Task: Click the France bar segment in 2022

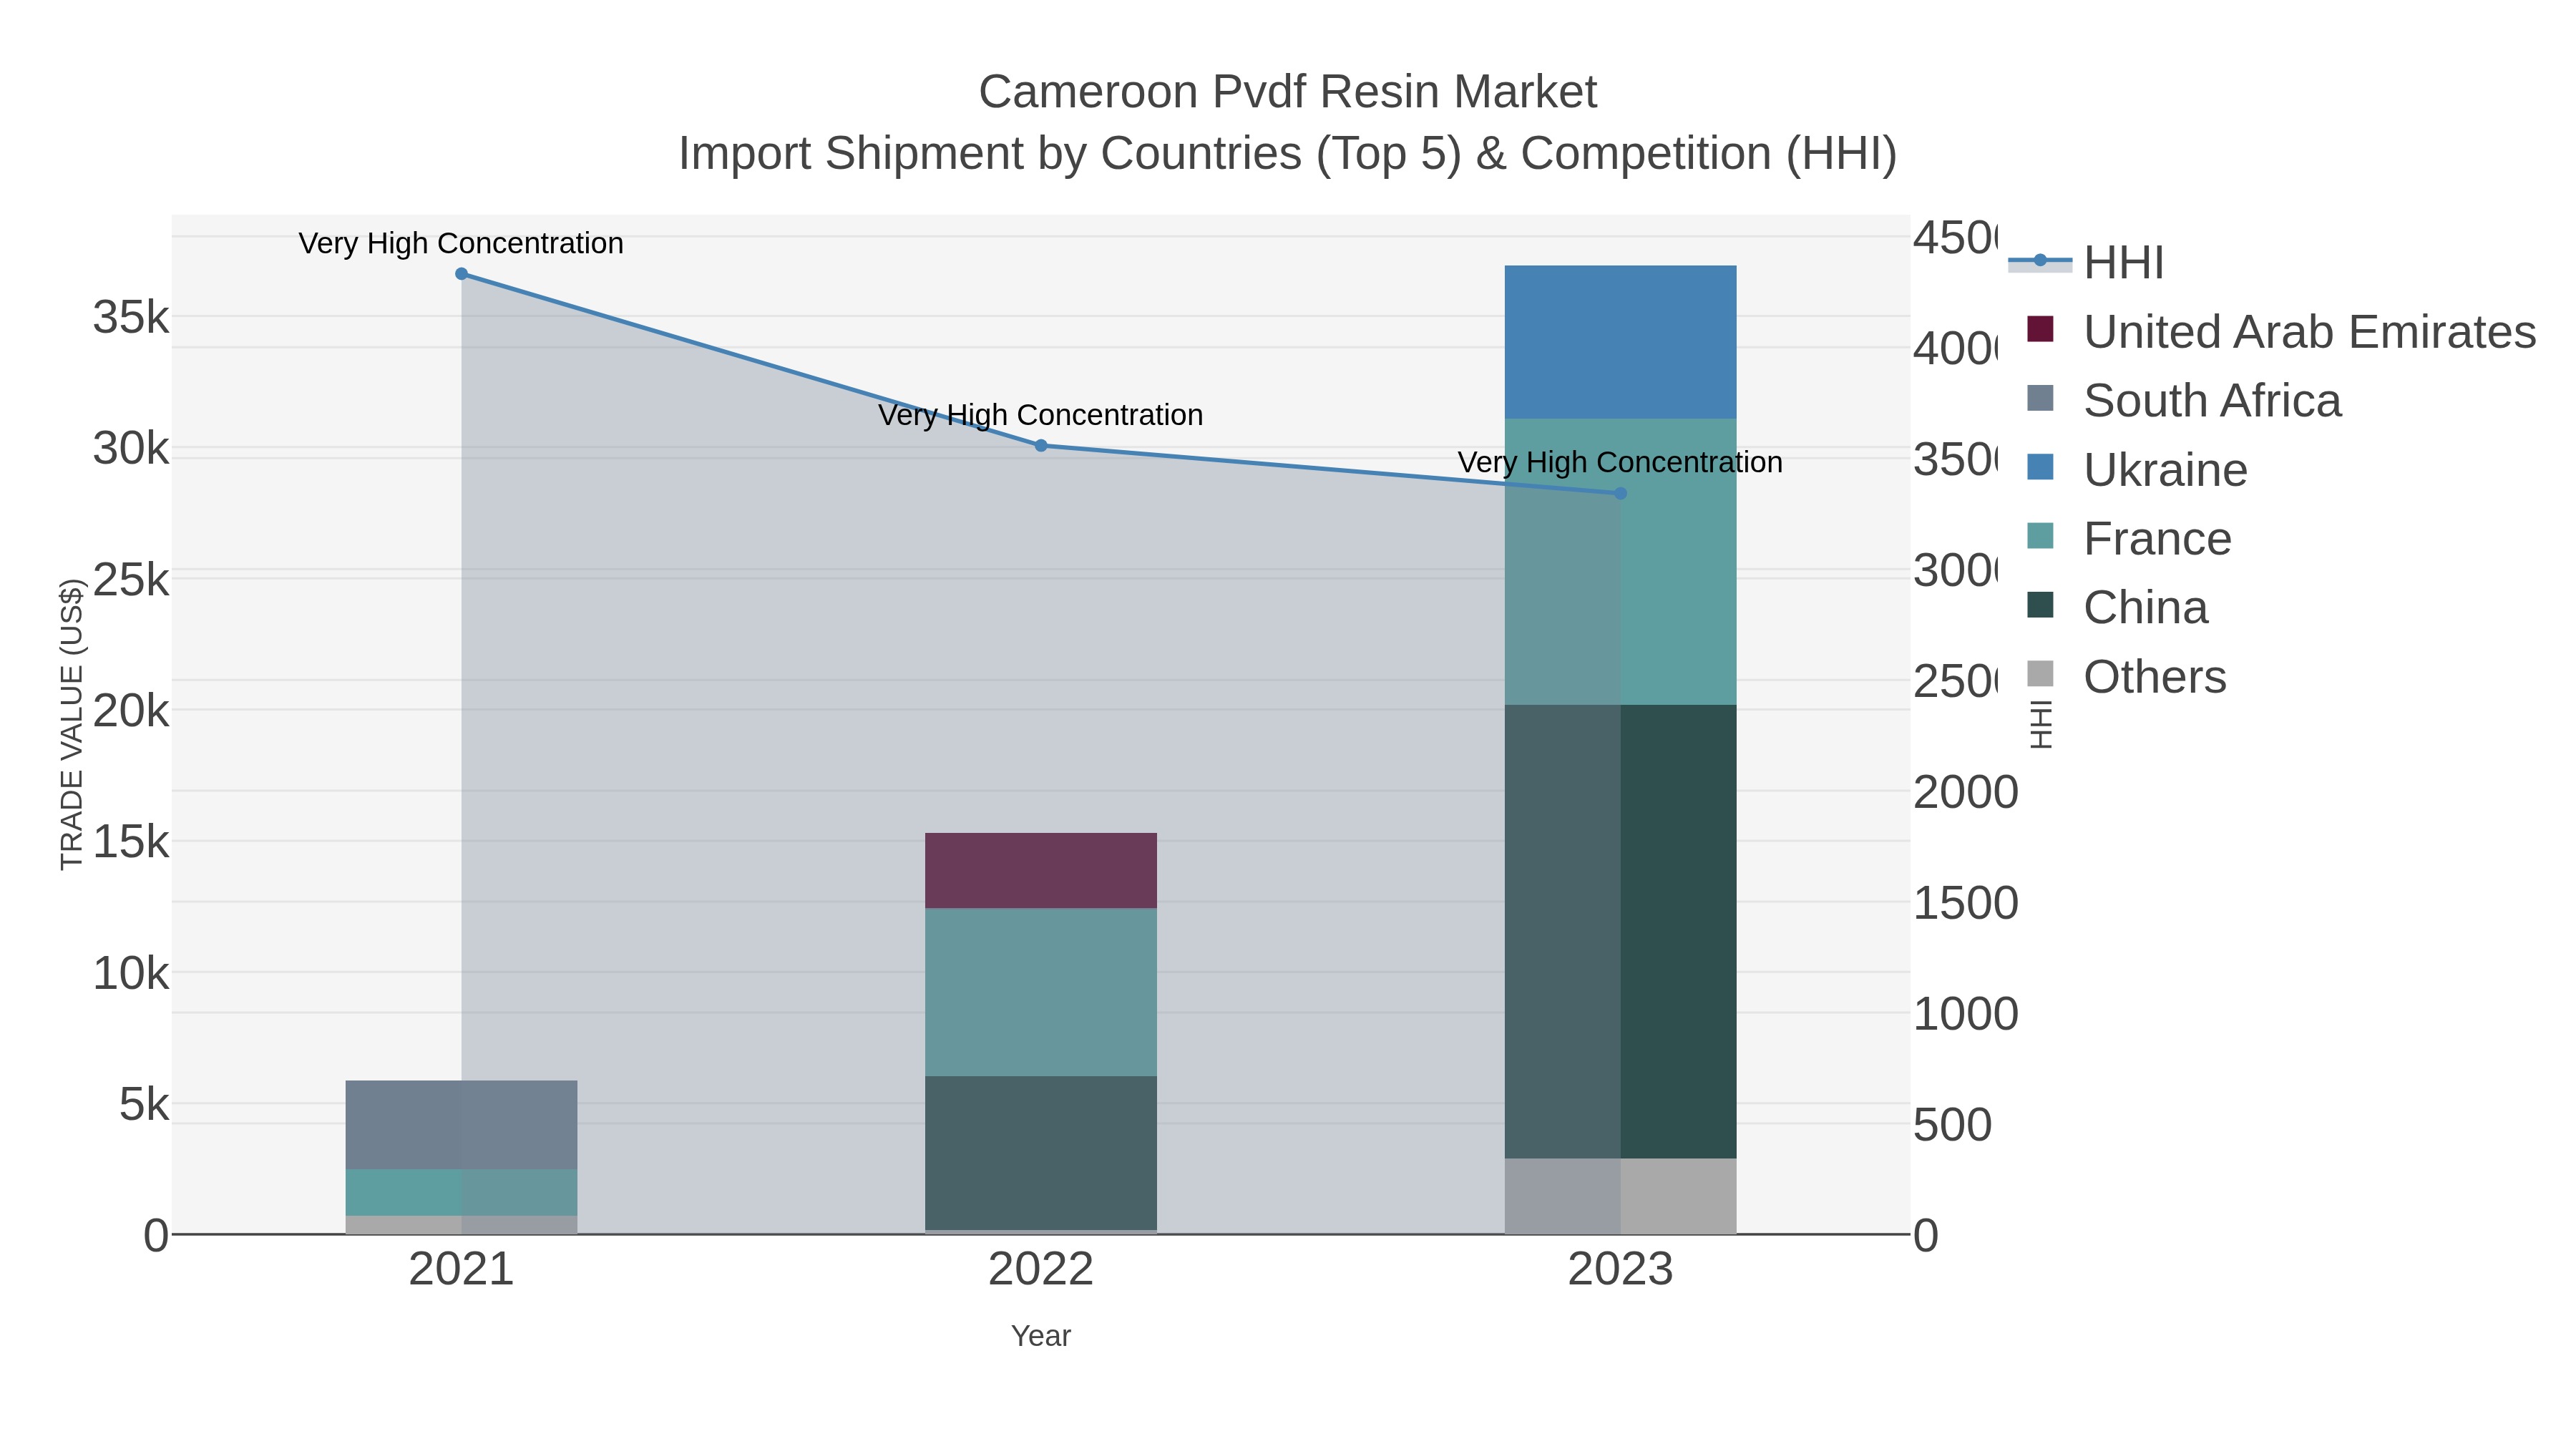Action: [x=1041, y=993]
